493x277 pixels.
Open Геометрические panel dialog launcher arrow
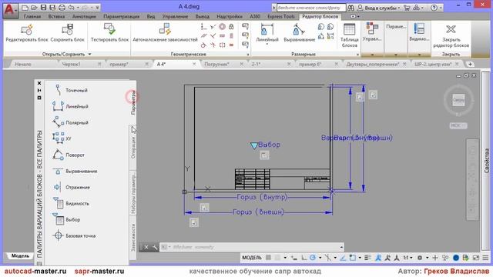248,55
